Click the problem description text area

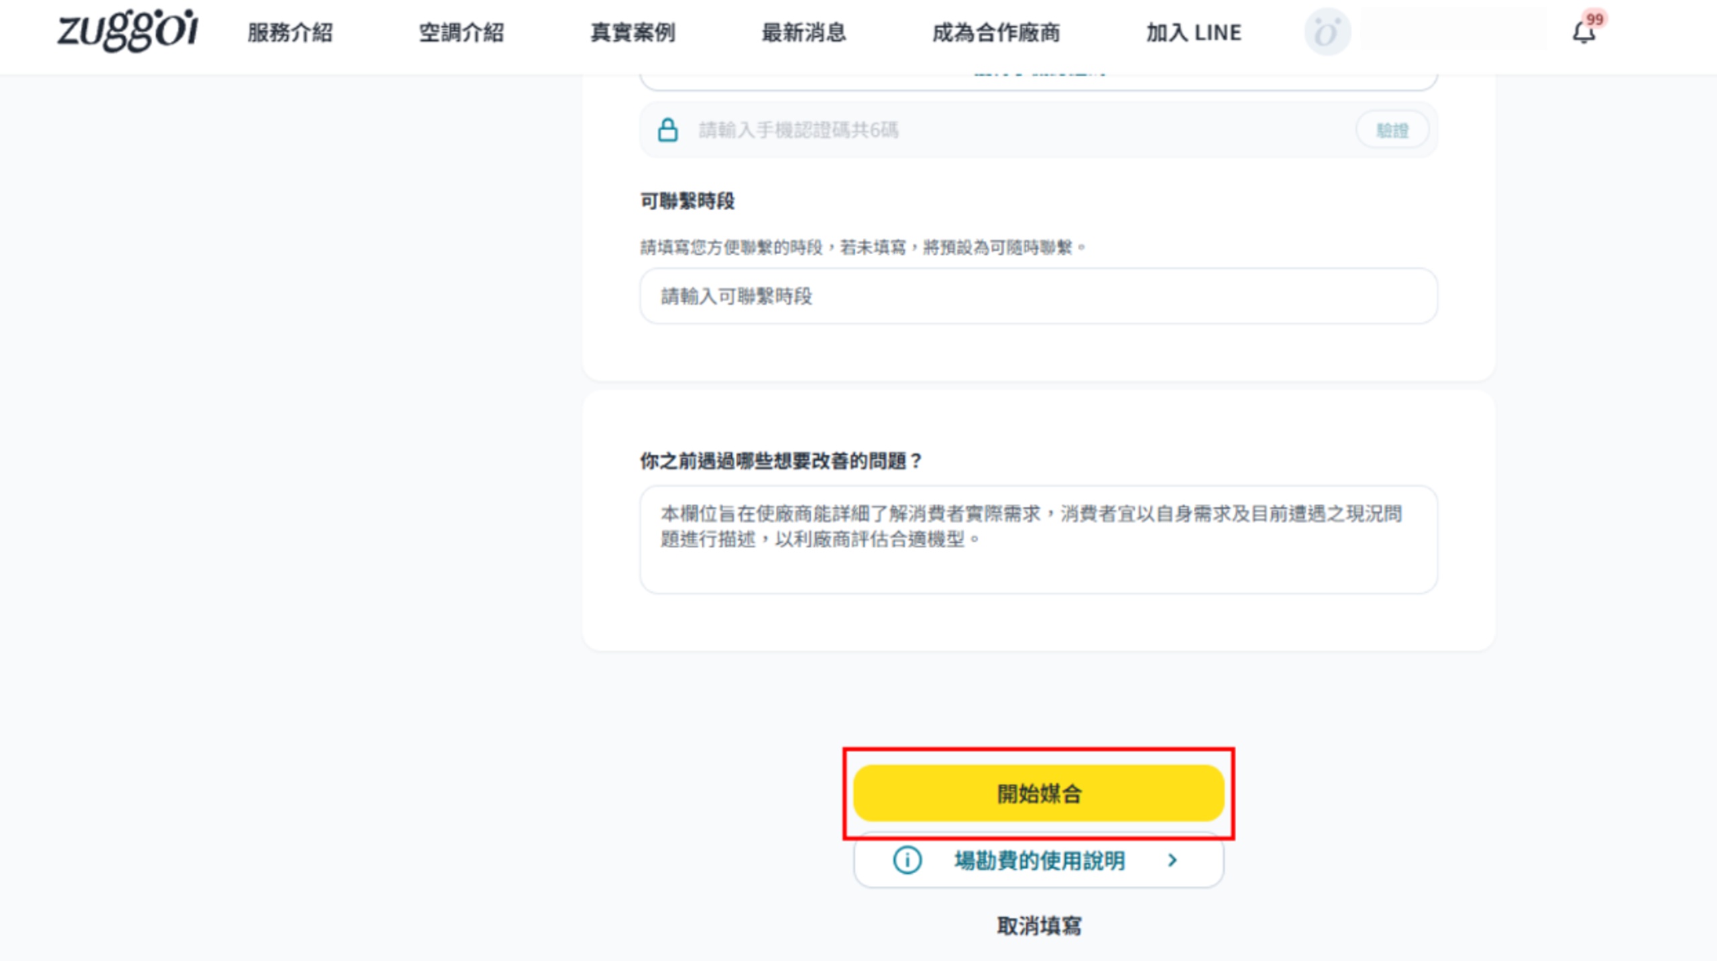[x=1038, y=540]
